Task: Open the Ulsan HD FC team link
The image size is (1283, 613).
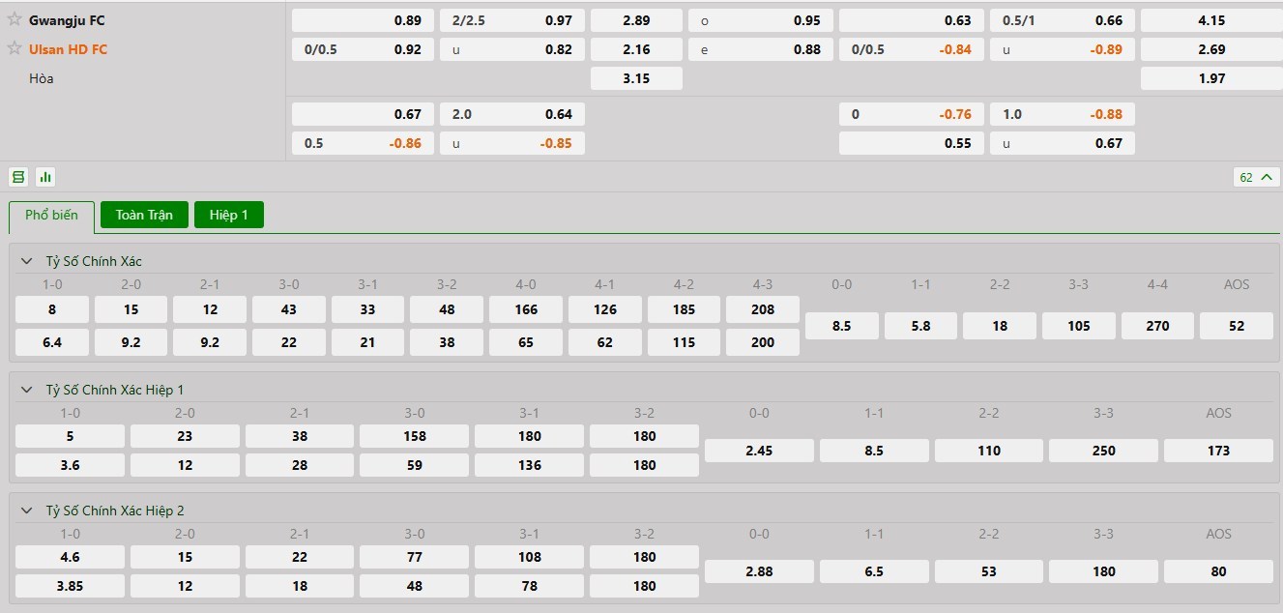Action: (68, 49)
